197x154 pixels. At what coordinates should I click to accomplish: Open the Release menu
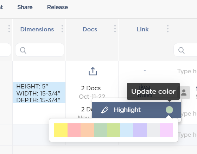tap(57, 7)
